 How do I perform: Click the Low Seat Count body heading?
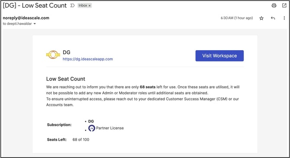tap(66, 79)
